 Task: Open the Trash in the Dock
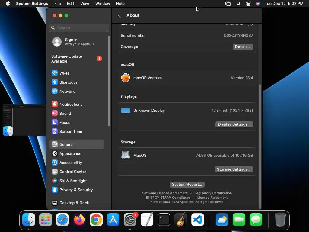[280, 220]
